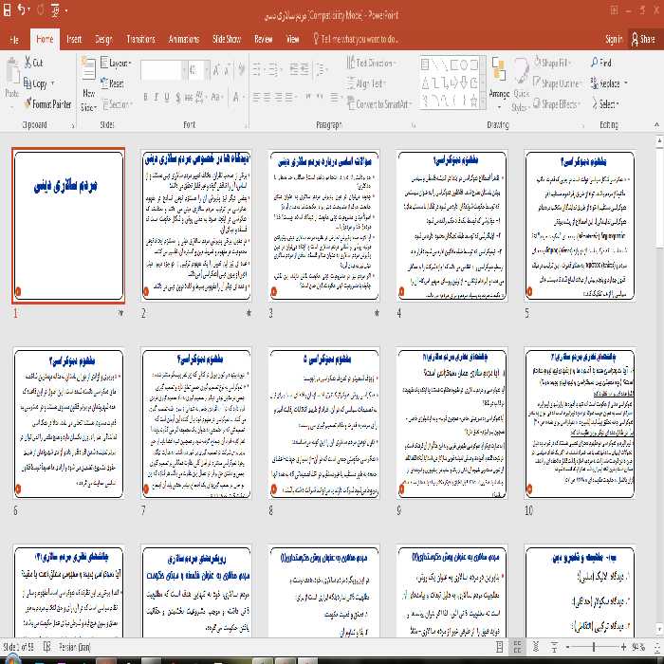The image size is (664, 664).
Task: Toggle Italic formatting button
Action: pos(157,98)
